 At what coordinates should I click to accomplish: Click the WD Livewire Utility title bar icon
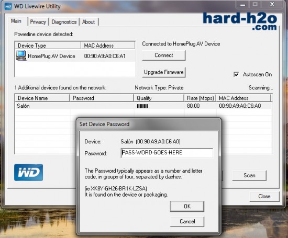(x=8, y=6)
